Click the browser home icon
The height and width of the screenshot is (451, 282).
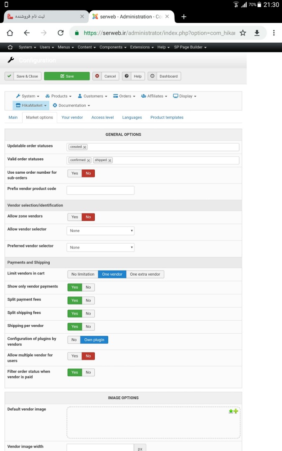tap(10, 33)
